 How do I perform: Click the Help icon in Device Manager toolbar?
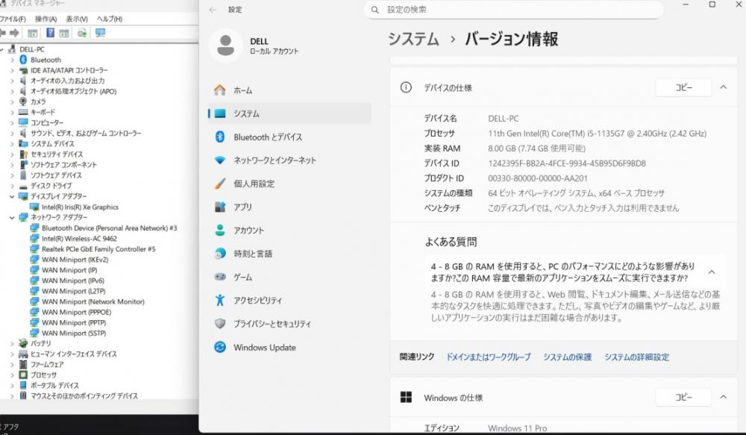50,33
